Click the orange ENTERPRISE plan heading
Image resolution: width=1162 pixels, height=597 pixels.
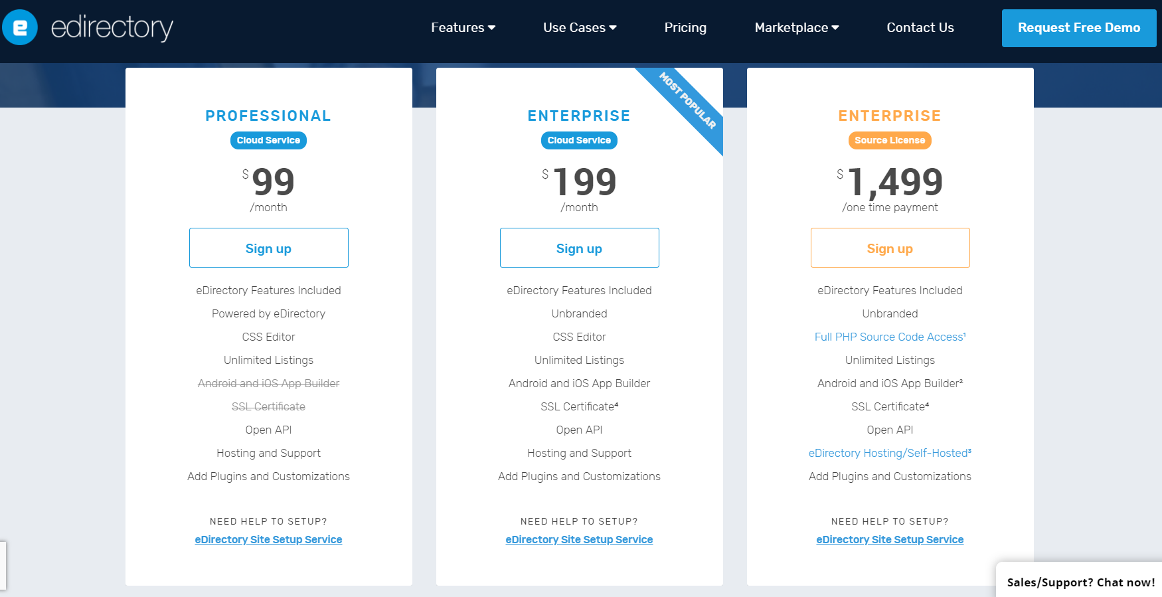coord(890,116)
